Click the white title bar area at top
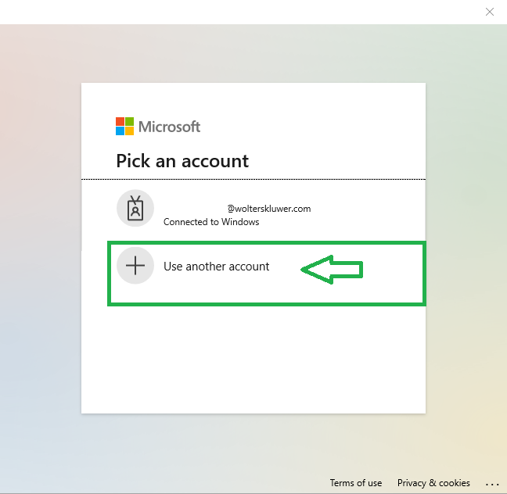Image resolution: width=507 pixels, height=494 pixels. coord(235,12)
